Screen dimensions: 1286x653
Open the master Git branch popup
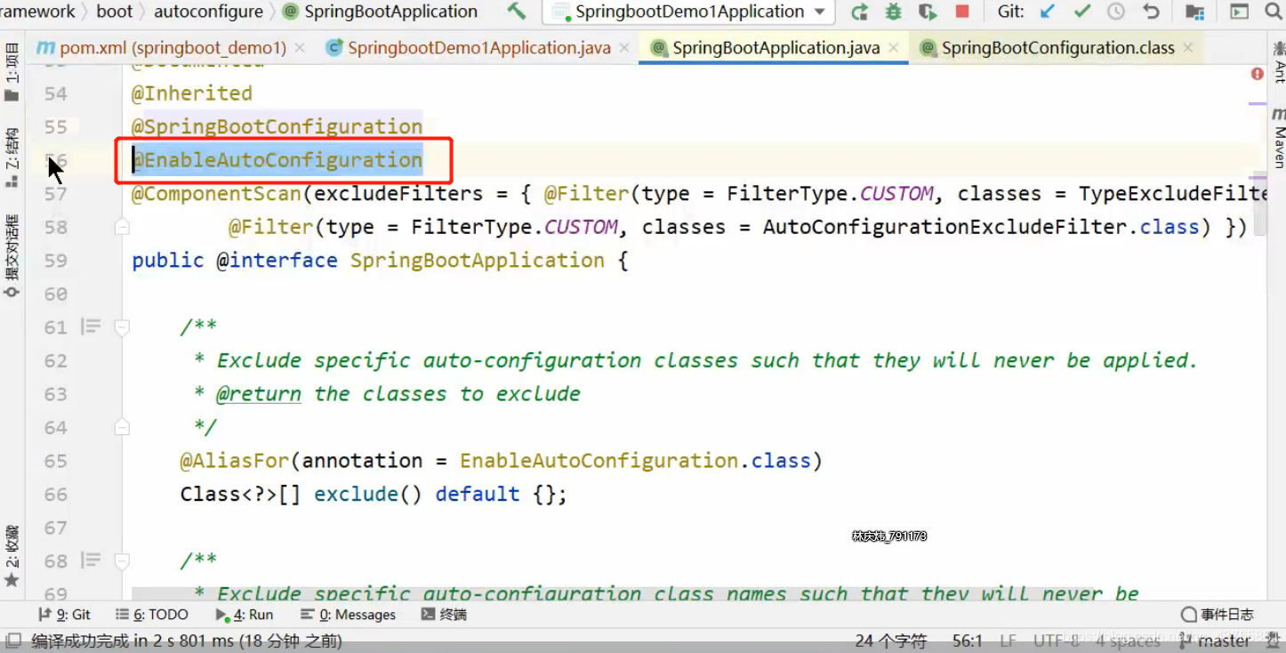[x=1214, y=641]
